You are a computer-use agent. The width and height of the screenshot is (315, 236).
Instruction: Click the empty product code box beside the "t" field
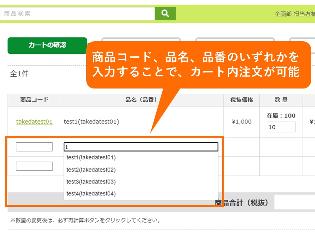click(x=34, y=147)
